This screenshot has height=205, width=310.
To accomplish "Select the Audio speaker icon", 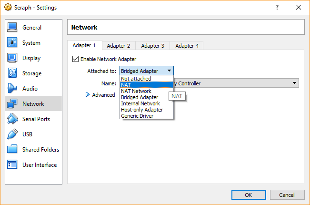I will (12, 89).
